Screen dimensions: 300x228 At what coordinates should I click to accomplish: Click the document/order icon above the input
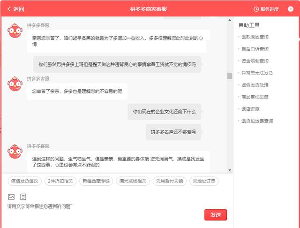(23, 197)
